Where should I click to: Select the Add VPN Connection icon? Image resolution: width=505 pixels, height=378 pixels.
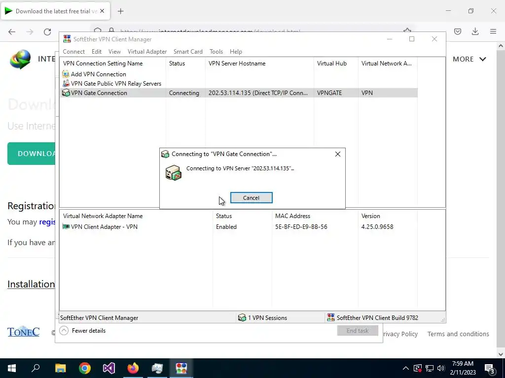pos(66,74)
